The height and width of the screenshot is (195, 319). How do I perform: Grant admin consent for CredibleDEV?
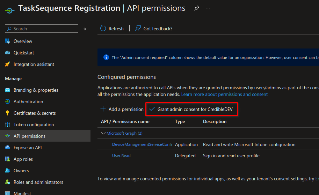click(x=191, y=109)
